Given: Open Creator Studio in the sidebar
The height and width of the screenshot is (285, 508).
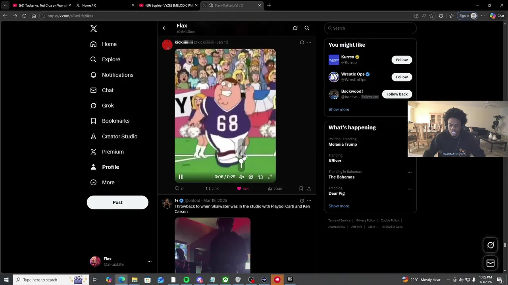Looking at the screenshot, I should [114, 136].
